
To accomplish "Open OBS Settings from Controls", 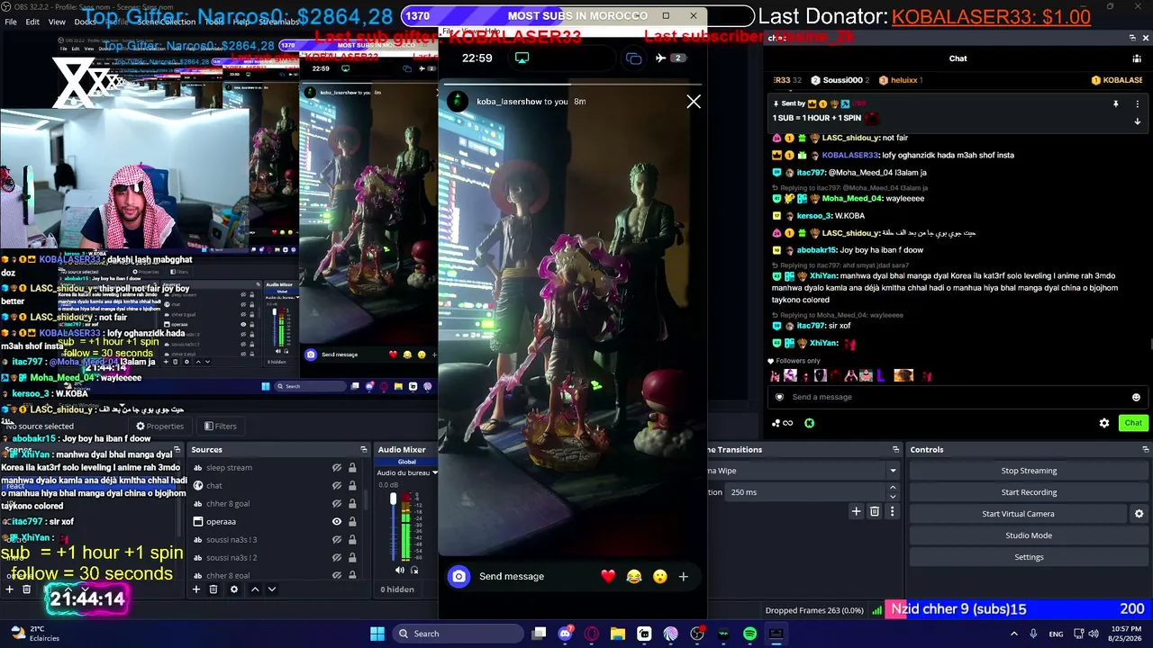I will click(1029, 557).
